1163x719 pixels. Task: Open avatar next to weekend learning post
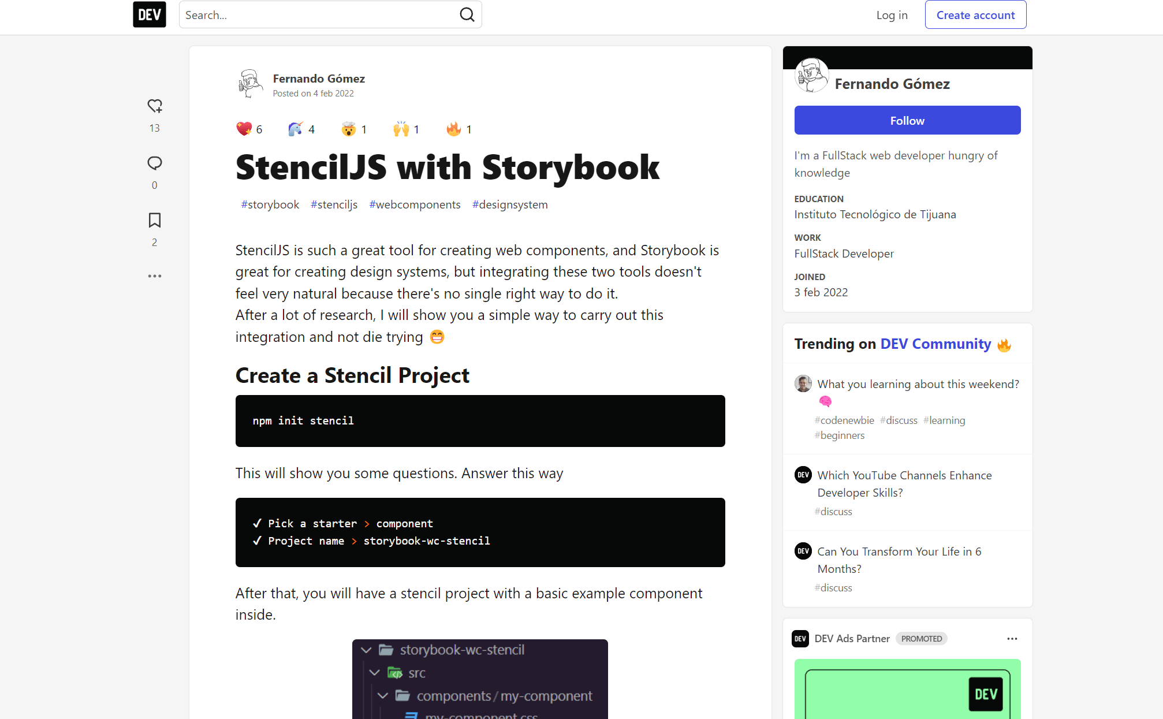803,383
